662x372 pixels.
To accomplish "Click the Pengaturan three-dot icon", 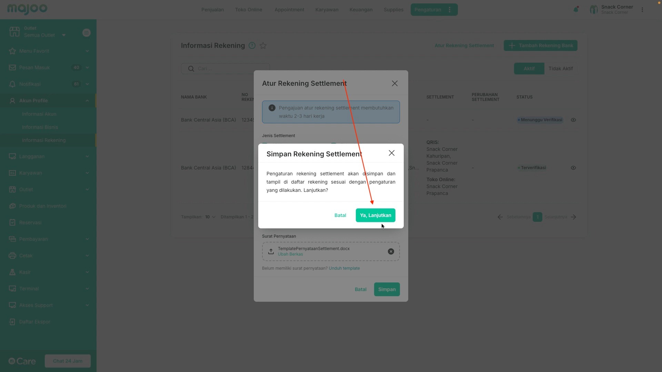I will click(x=450, y=10).
